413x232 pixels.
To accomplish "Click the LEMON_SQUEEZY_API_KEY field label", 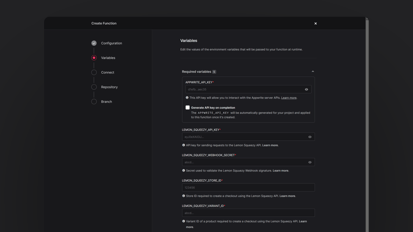I will pos(200,130).
